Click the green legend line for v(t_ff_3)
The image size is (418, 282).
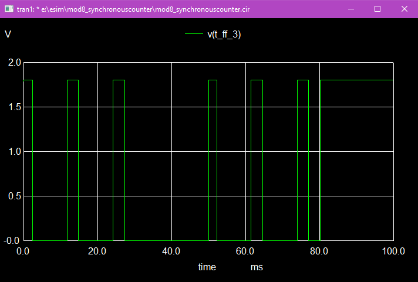pyautogui.click(x=194, y=33)
